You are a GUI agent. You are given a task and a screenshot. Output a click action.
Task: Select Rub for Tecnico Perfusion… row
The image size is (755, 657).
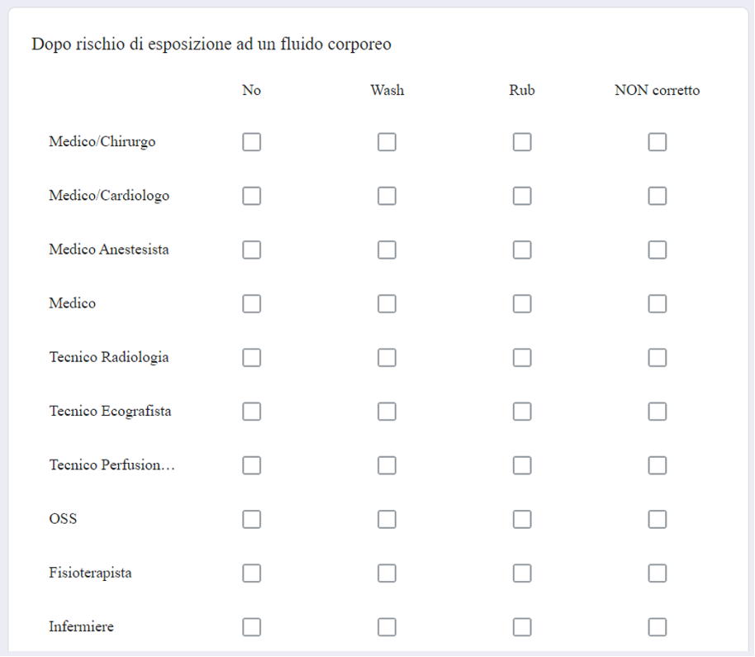click(522, 466)
